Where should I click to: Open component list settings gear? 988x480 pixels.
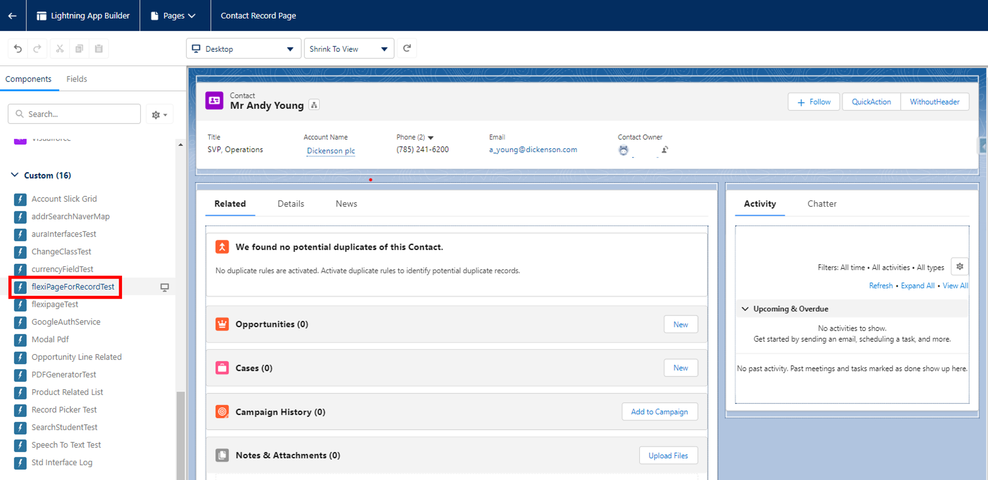(x=159, y=115)
